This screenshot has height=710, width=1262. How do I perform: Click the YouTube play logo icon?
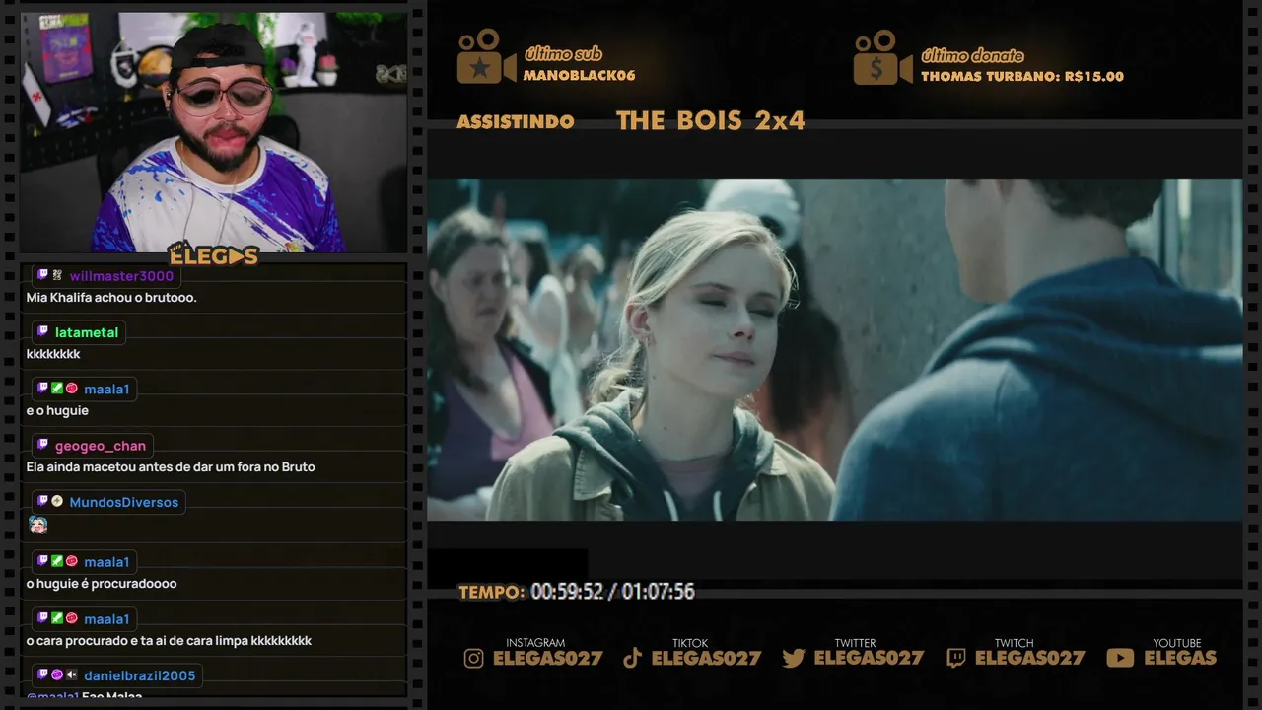point(1120,658)
